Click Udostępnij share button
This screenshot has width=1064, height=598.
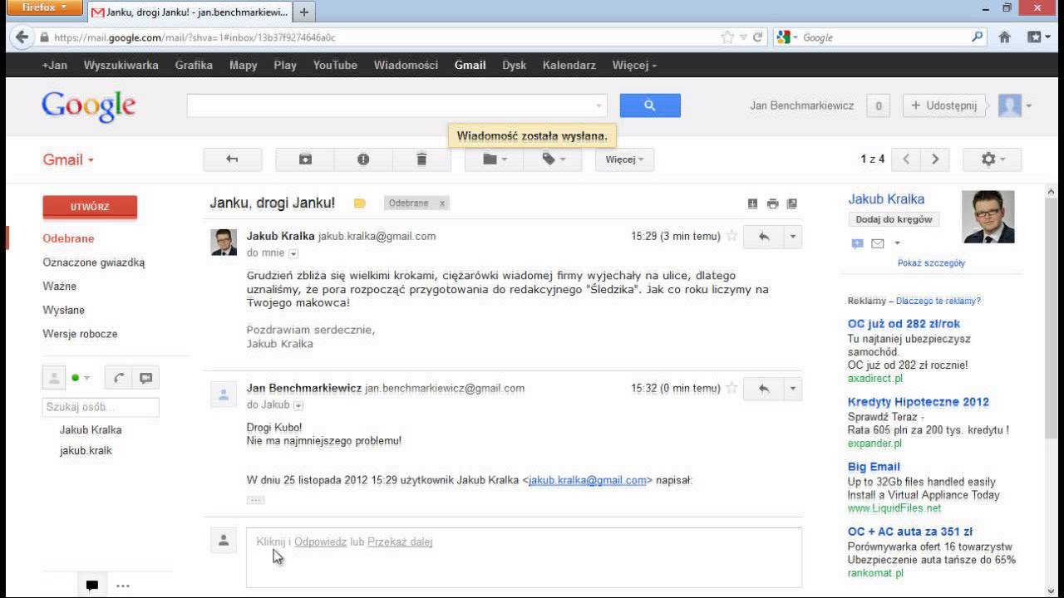coord(944,105)
